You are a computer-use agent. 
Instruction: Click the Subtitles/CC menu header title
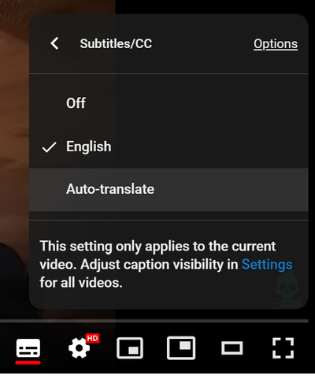pos(116,43)
